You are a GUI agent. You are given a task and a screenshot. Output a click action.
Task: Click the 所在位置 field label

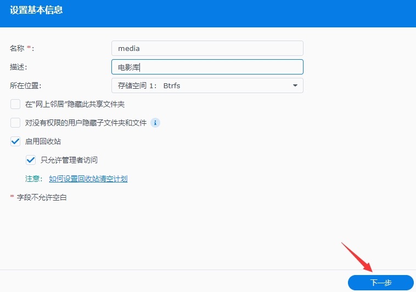25,85
